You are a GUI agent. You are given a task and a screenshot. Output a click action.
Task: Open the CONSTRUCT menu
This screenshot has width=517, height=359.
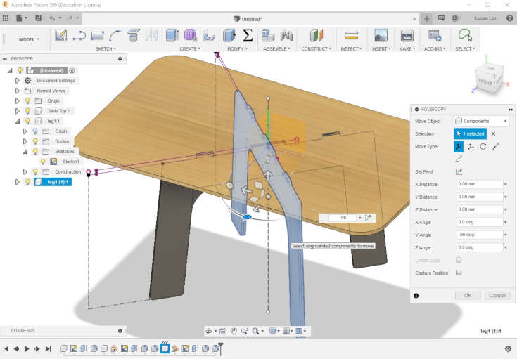tap(317, 49)
